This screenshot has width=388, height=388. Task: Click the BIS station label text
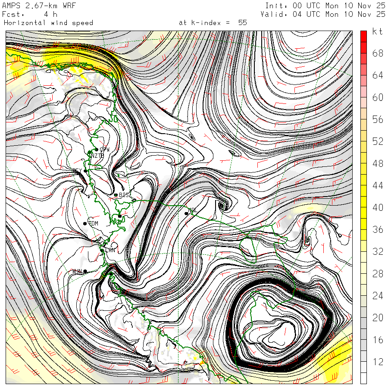[x=124, y=195]
